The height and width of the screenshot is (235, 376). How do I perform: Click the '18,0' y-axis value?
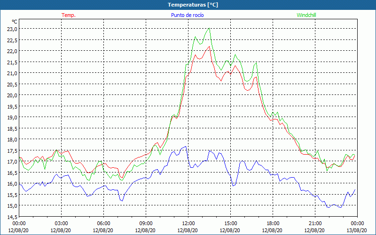click(12, 140)
